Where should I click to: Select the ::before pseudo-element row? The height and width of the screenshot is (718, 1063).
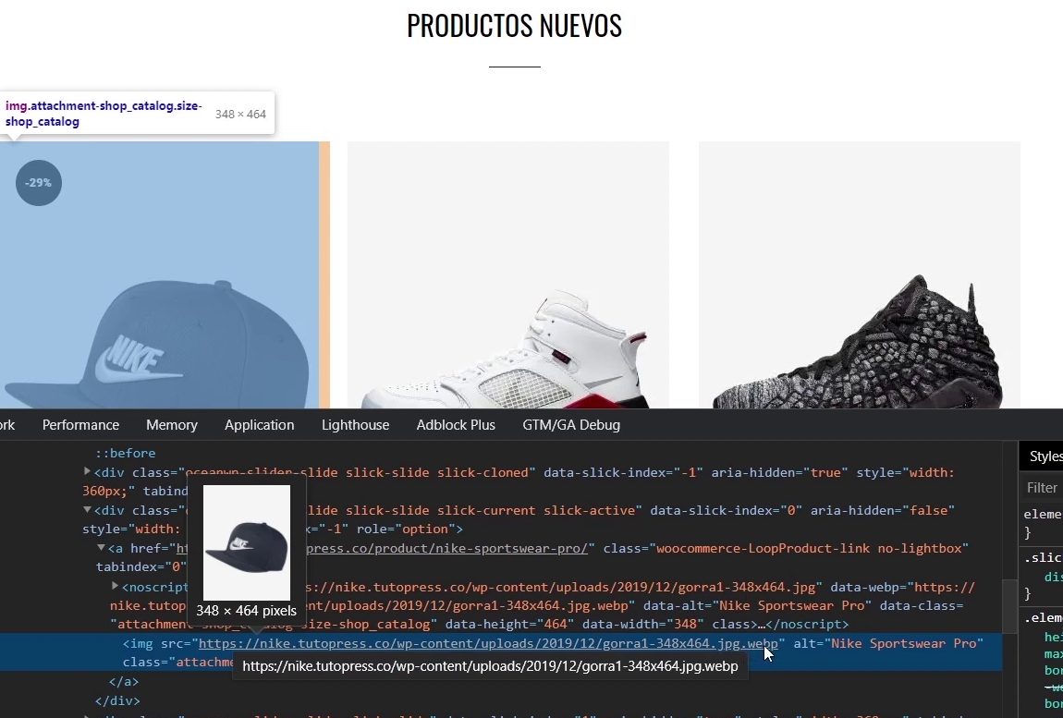click(x=125, y=453)
